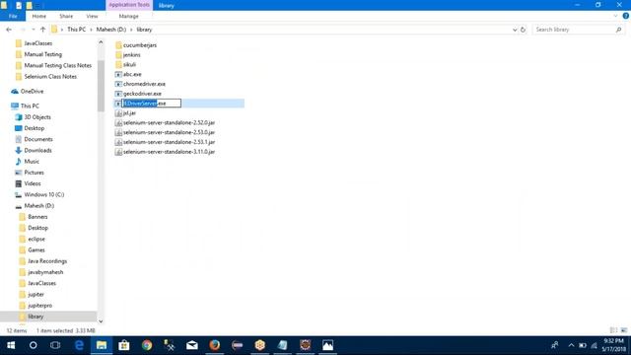
Task: Expand the ribbon chevron
Action: [x=615, y=16]
